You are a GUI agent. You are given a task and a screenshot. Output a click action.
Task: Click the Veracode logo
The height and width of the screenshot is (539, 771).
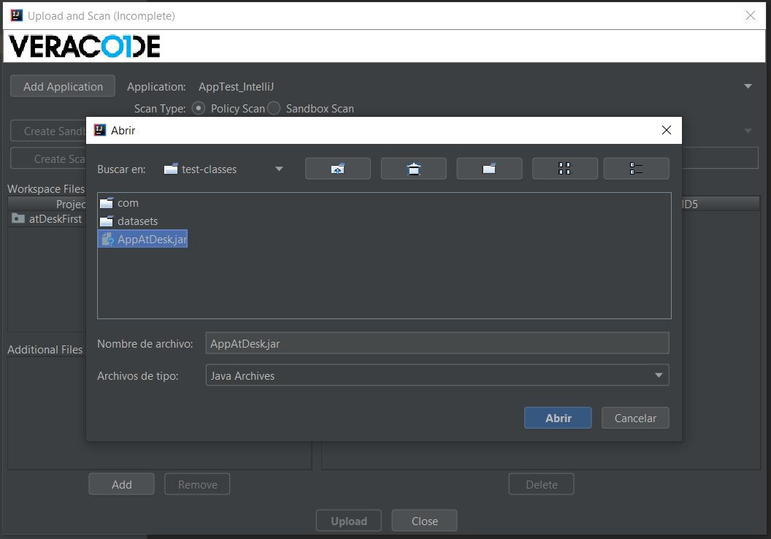click(85, 47)
